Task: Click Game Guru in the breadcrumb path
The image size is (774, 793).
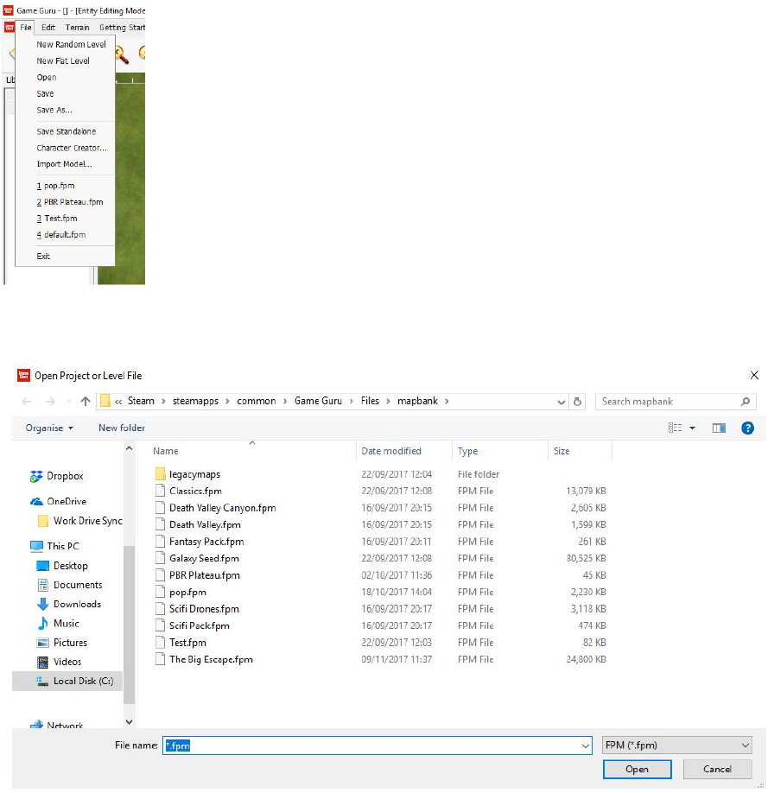Action: (318, 401)
